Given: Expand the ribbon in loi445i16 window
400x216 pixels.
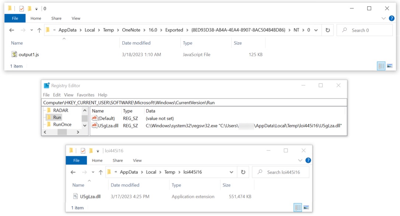Looking at the screenshot, I should pos(300,160).
